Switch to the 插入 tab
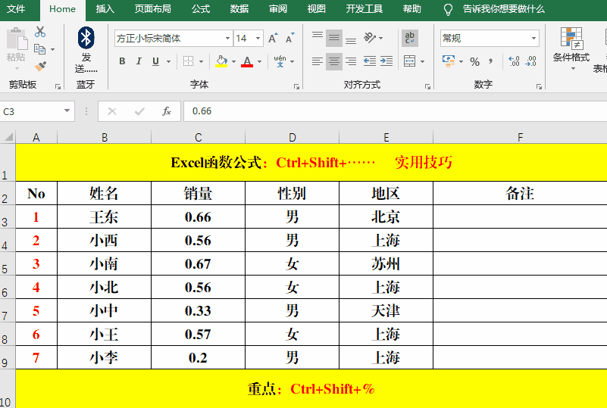Viewport: 607px width, 408px height. [x=105, y=9]
